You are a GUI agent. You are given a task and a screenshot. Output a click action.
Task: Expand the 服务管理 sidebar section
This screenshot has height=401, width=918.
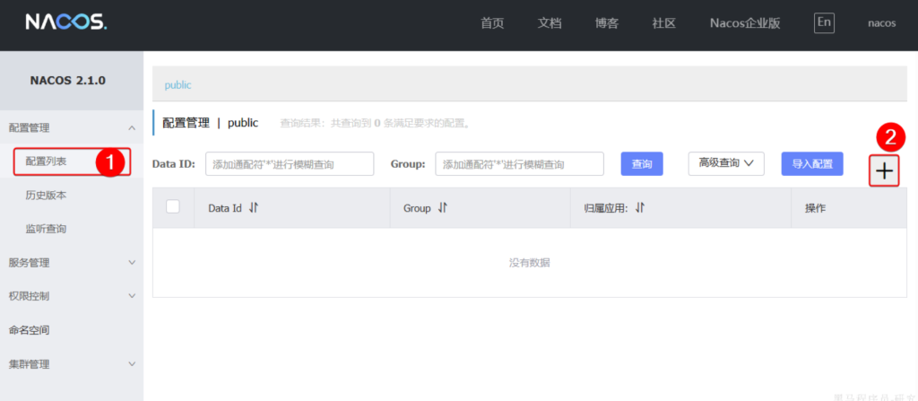(x=132, y=263)
